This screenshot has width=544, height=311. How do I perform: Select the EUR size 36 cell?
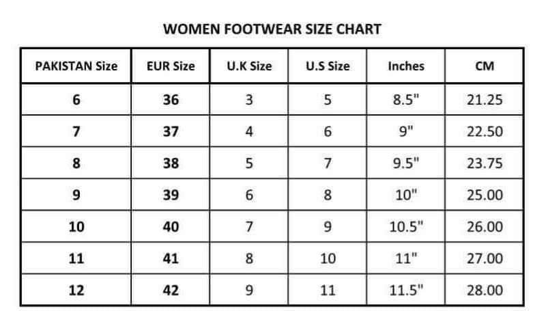pyautogui.click(x=171, y=100)
